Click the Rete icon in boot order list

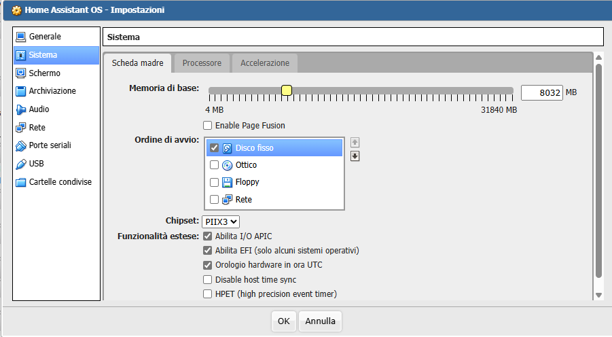(x=227, y=200)
